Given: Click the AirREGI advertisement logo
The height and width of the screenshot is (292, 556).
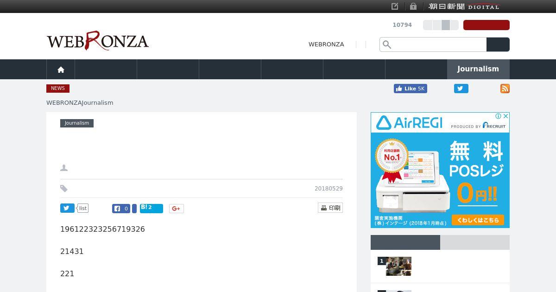Looking at the screenshot, I should [x=409, y=123].
